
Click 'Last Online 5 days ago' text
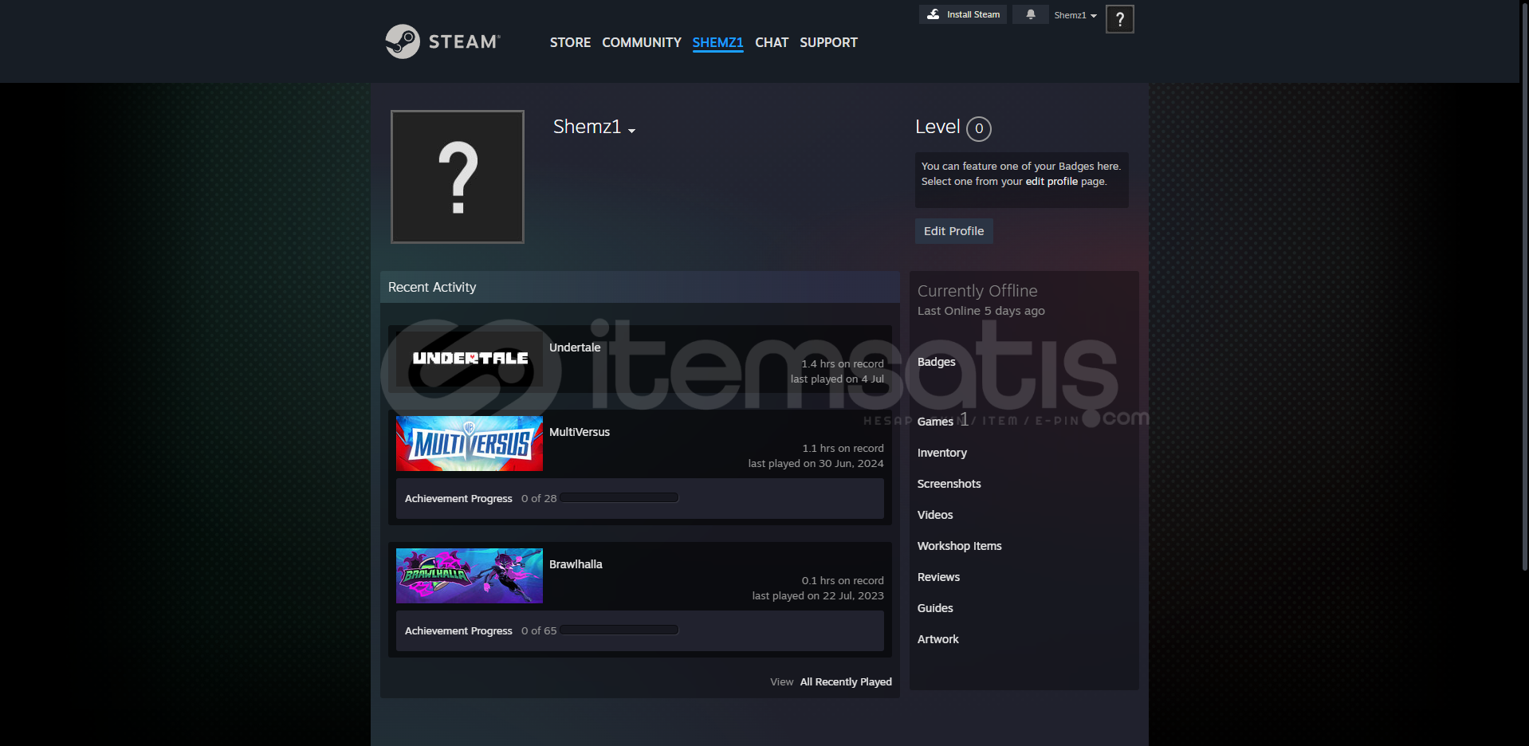(981, 311)
